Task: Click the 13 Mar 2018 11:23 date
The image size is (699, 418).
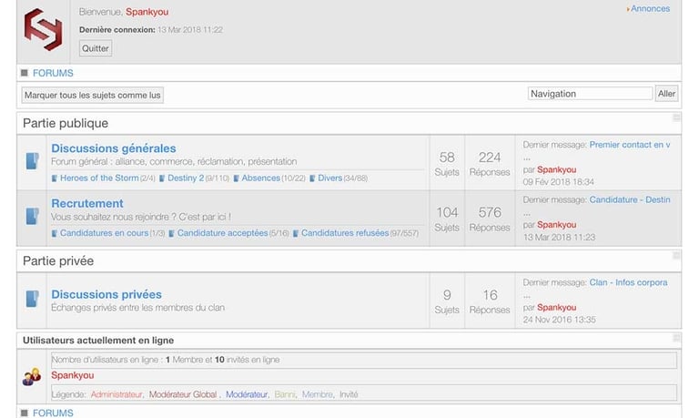Action: click(x=559, y=238)
